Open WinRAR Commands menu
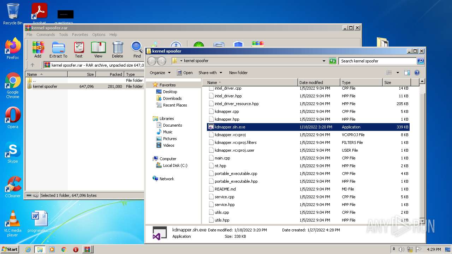 click(46, 35)
